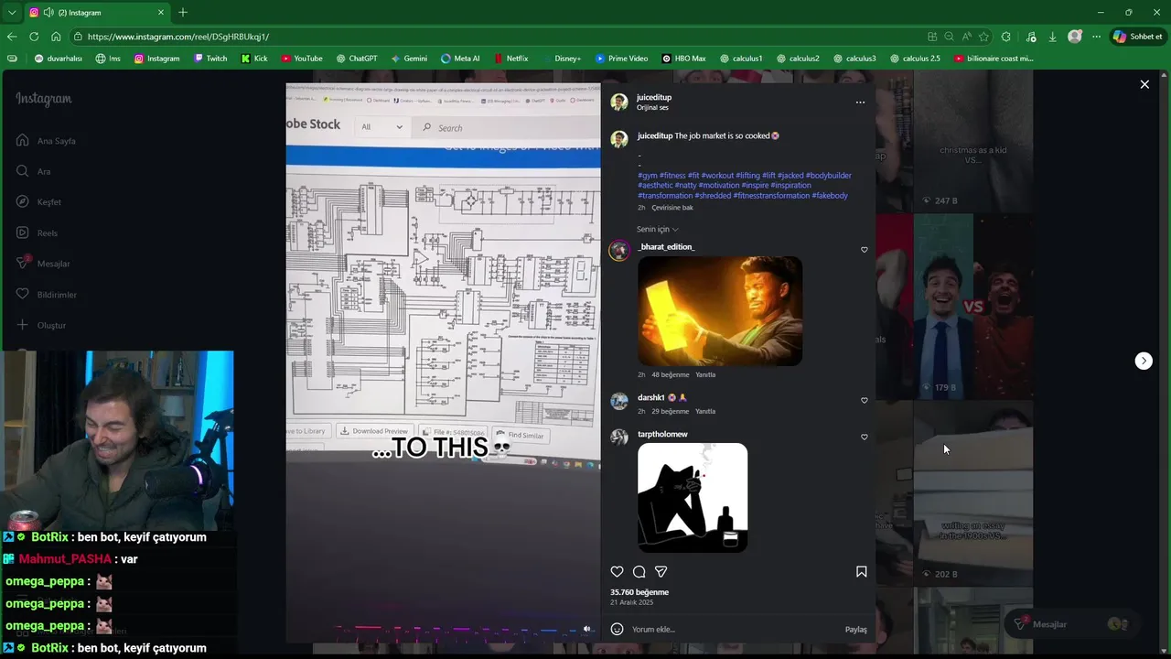Open the calculus 2.5 bookmark
The height and width of the screenshot is (659, 1171).
pos(915,59)
